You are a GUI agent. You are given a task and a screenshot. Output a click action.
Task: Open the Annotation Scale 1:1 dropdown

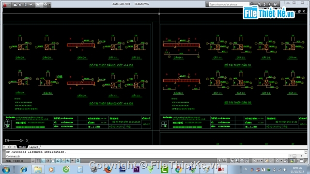(x=258, y=161)
